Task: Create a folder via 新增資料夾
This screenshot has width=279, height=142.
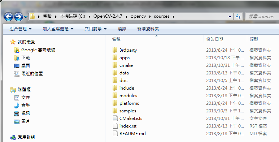Action: coord(148,29)
